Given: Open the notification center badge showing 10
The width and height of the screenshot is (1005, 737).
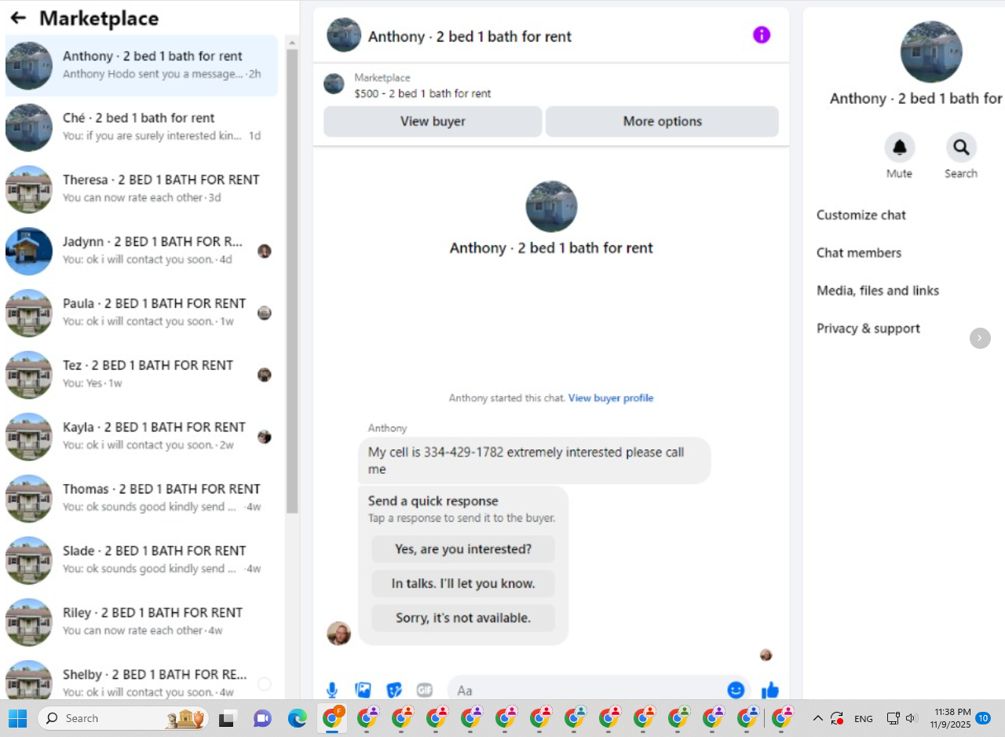Looking at the screenshot, I should pyautogui.click(x=982, y=718).
